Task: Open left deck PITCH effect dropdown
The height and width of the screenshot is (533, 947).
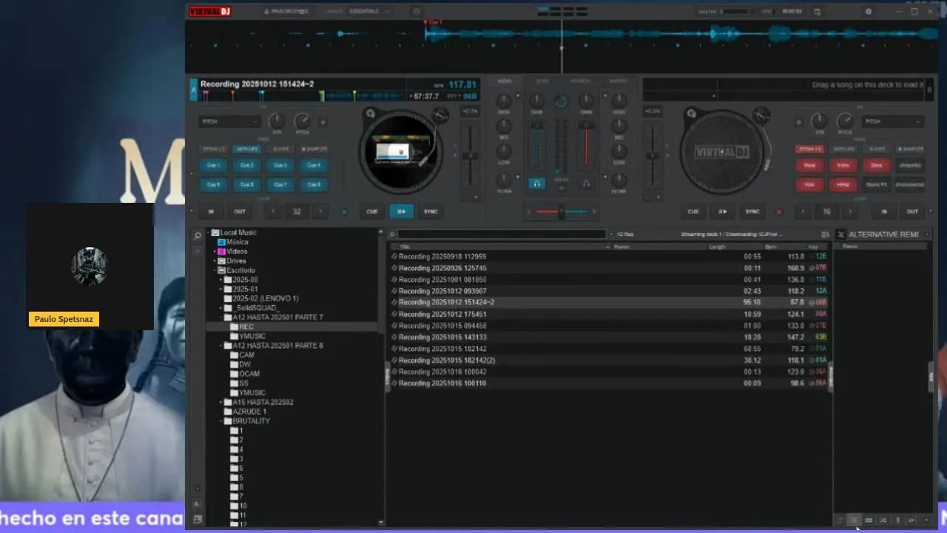Action: click(229, 121)
